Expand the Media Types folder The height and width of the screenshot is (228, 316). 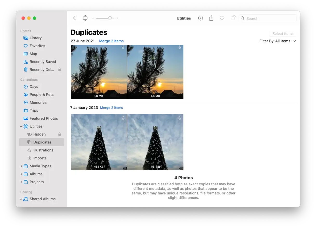(x=21, y=166)
